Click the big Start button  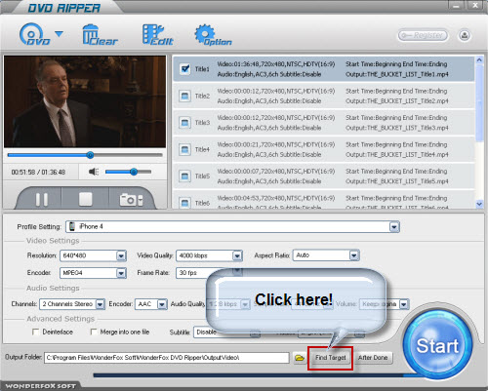(x=437, y=345)
